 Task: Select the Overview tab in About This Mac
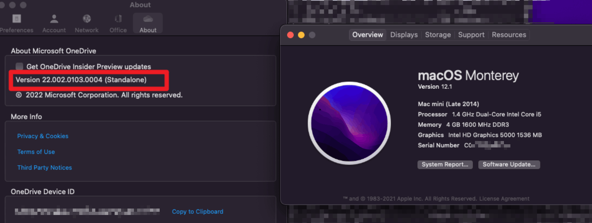(x=368, y=35)
